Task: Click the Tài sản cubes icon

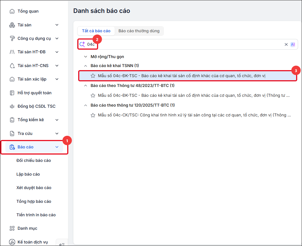Action: pyautogui.click(x=12, y=25)
